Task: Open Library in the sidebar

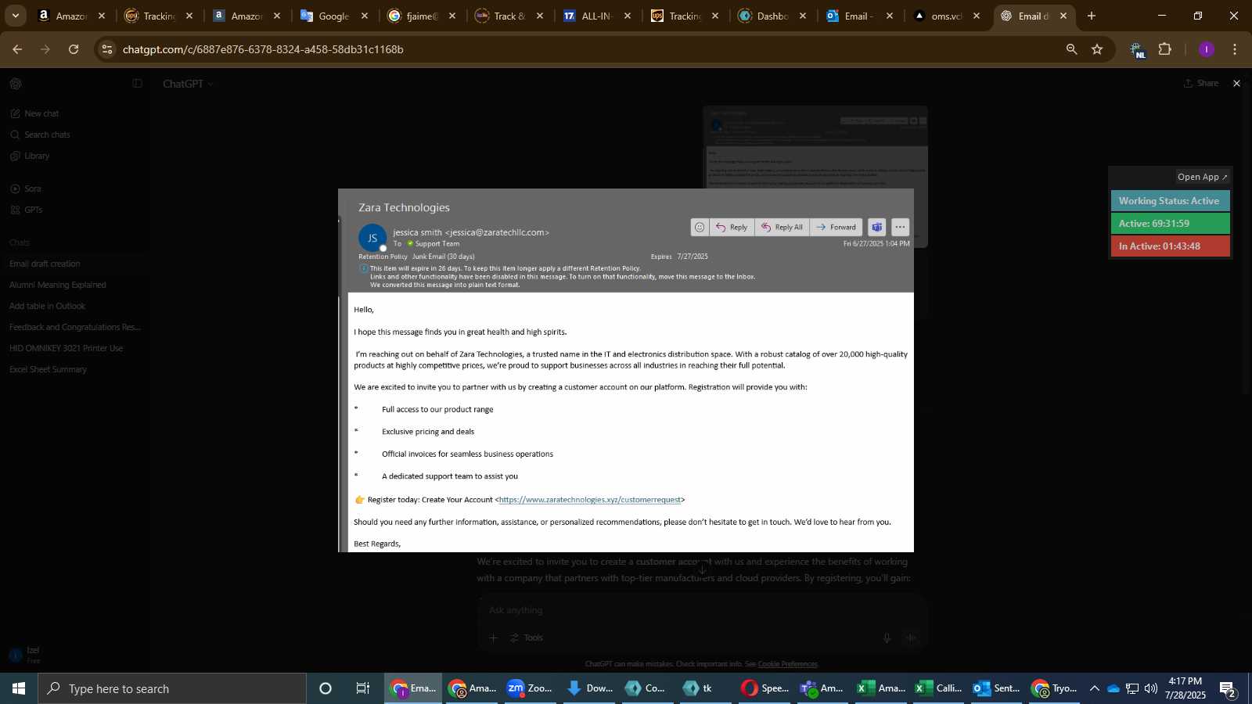Action: coord(31,156)
